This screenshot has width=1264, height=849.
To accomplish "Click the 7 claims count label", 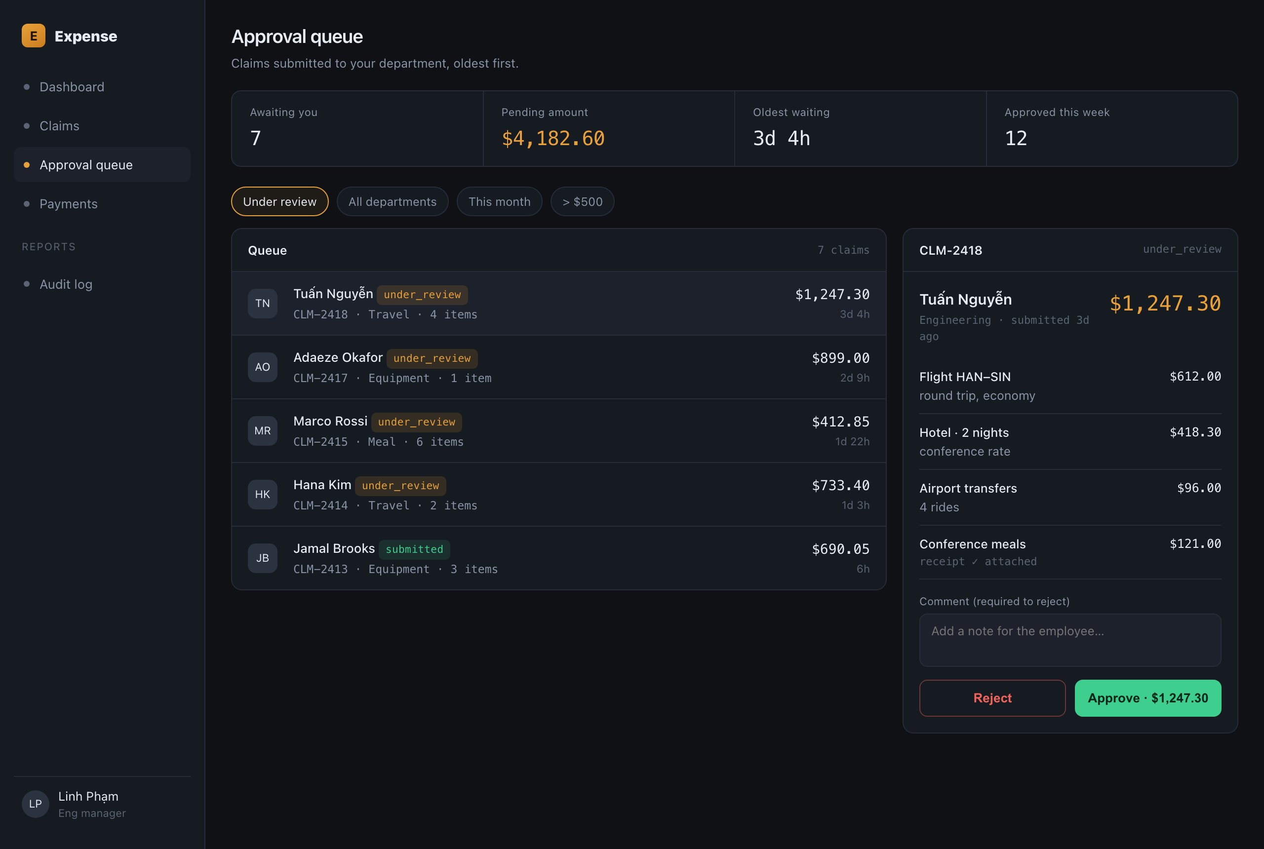I will point(843,250).
